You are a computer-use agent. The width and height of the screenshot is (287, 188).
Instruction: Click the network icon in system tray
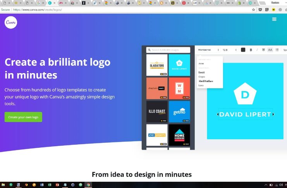[276, 185]
